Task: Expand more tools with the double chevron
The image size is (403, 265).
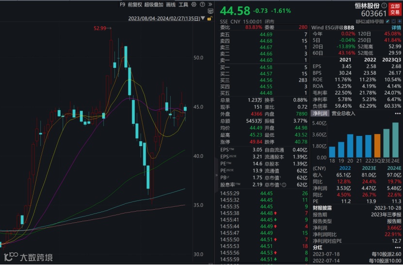Action: [x=210, y=4]
